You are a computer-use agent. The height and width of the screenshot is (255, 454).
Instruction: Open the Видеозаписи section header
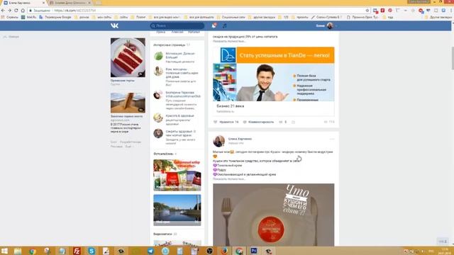pos(162,234)
